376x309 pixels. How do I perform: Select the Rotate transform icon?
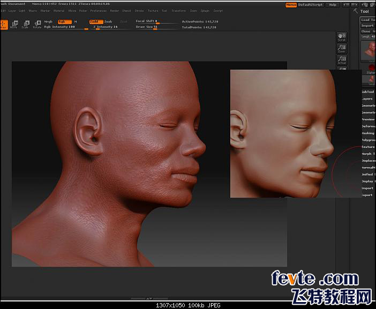tap(37, 24)
